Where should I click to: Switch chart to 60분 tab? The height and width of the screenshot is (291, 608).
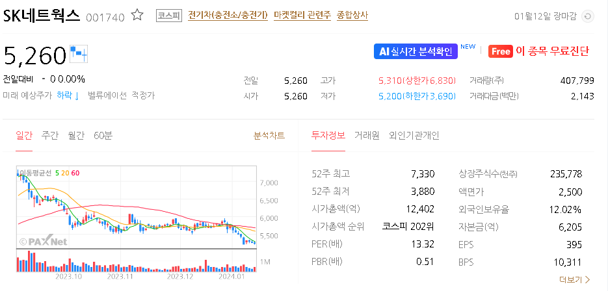(103, 136)
